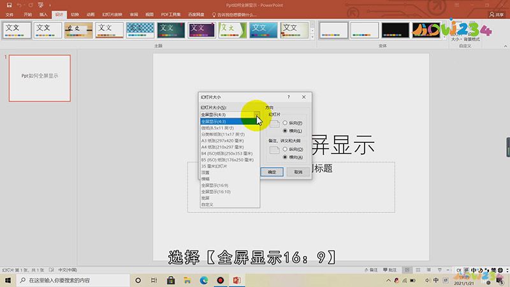Click the spell check icon in status bar
The image size is (510, 287).
[52, 270]
